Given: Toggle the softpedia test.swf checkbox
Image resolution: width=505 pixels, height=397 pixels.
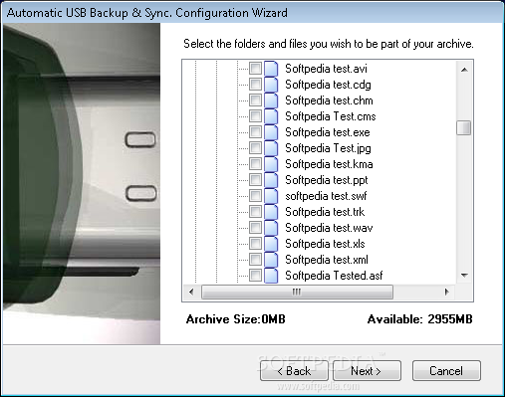Looking at the screenshot, I should 255,196.
